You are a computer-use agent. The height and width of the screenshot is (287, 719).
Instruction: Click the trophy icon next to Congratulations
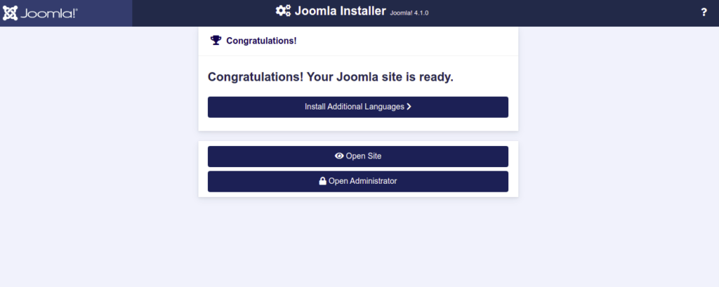pyautogui.click(x=216, y=40)
